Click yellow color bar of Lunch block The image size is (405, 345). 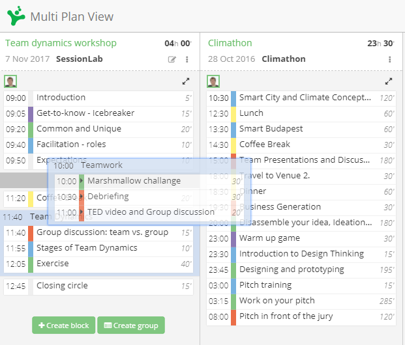pos(233,114)
